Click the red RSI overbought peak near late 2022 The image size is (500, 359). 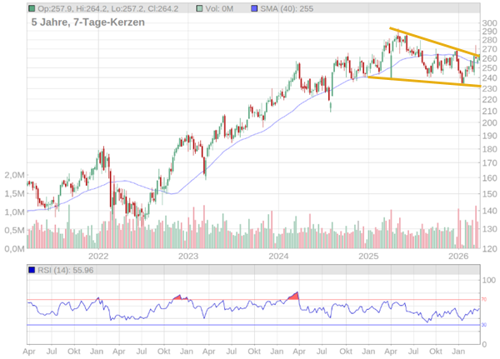coord(177,297)
